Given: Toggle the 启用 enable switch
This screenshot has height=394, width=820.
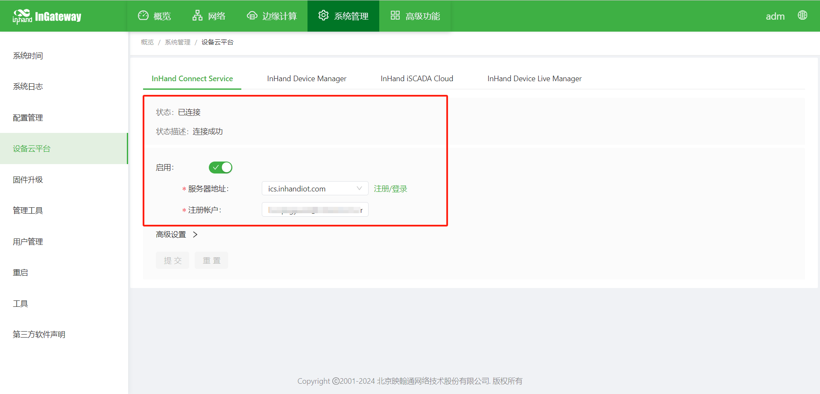Looking at the screenshot, I should (x=220, y=168).
